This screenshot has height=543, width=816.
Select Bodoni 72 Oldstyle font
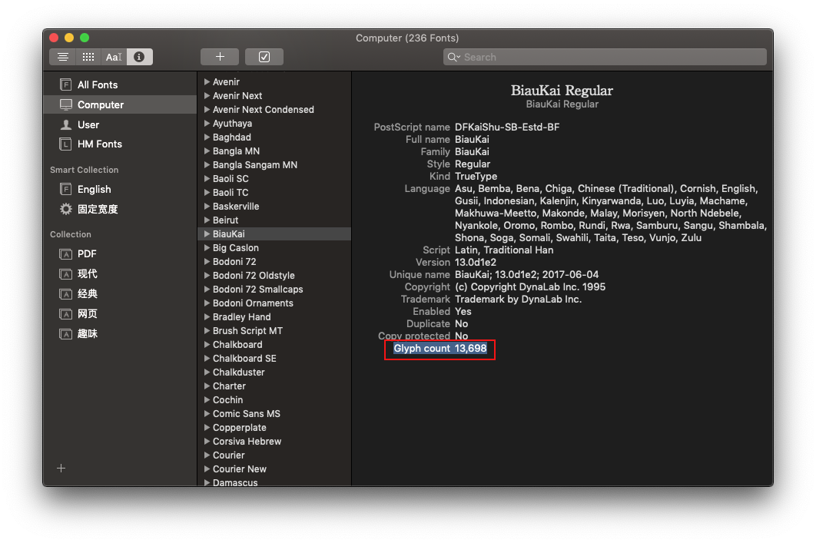click(275, 275)
